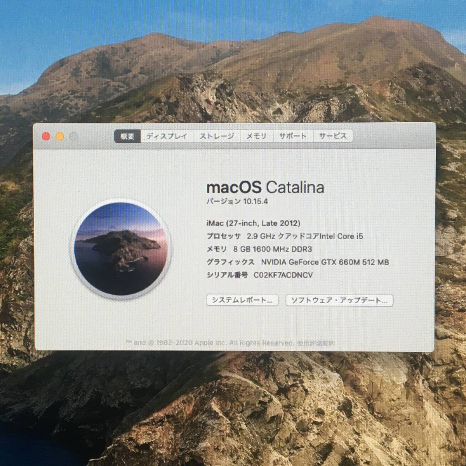
Task: Select iMac (27-inch, Late 2012) text
Action: tap(253, 223)
